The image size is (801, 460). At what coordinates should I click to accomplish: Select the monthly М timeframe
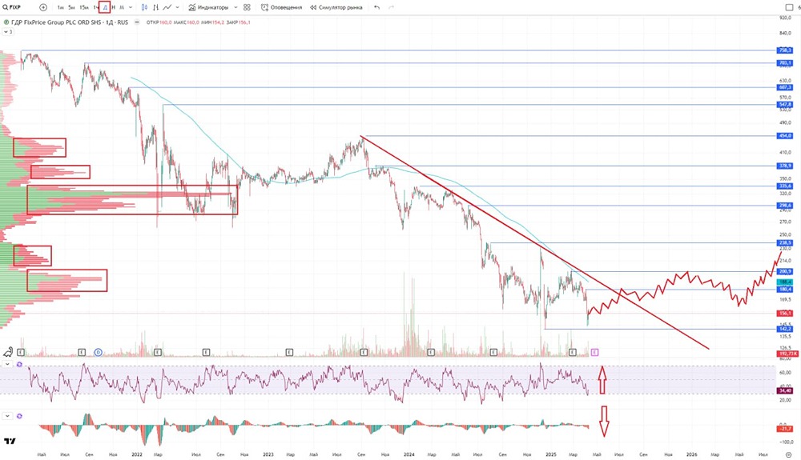(x=122, y=8)
